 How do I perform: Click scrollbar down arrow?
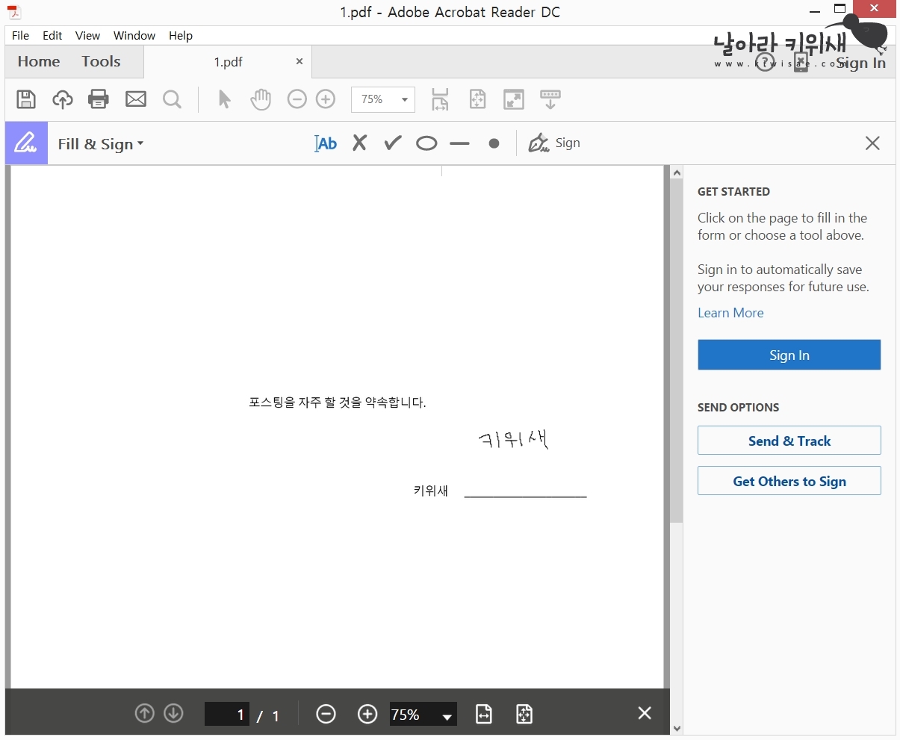[677, 728]
